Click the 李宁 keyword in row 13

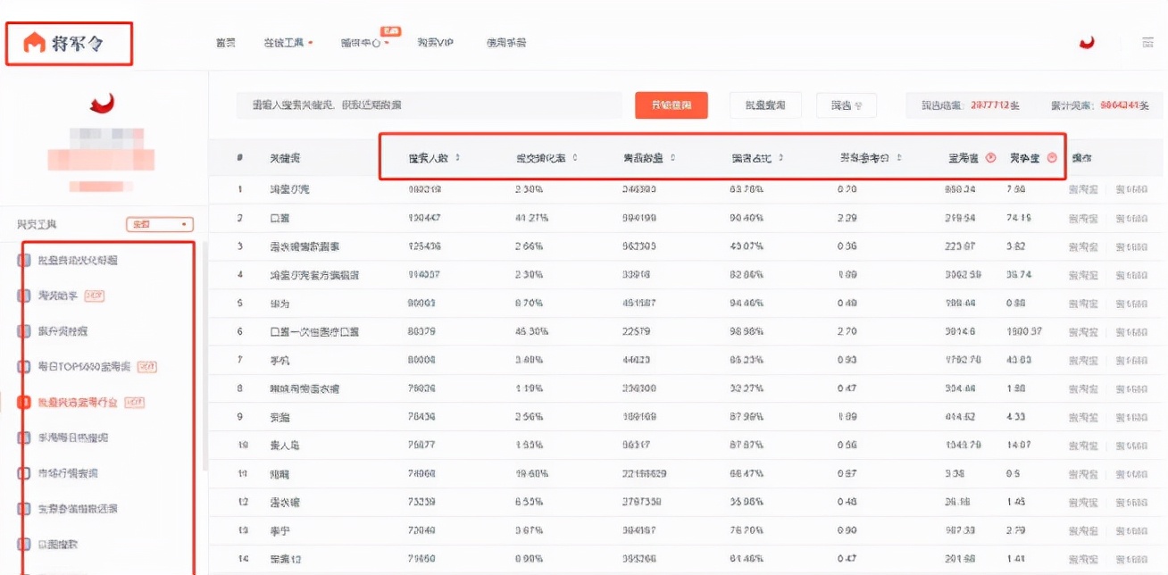pyautogui.click(x=280, y=530)
